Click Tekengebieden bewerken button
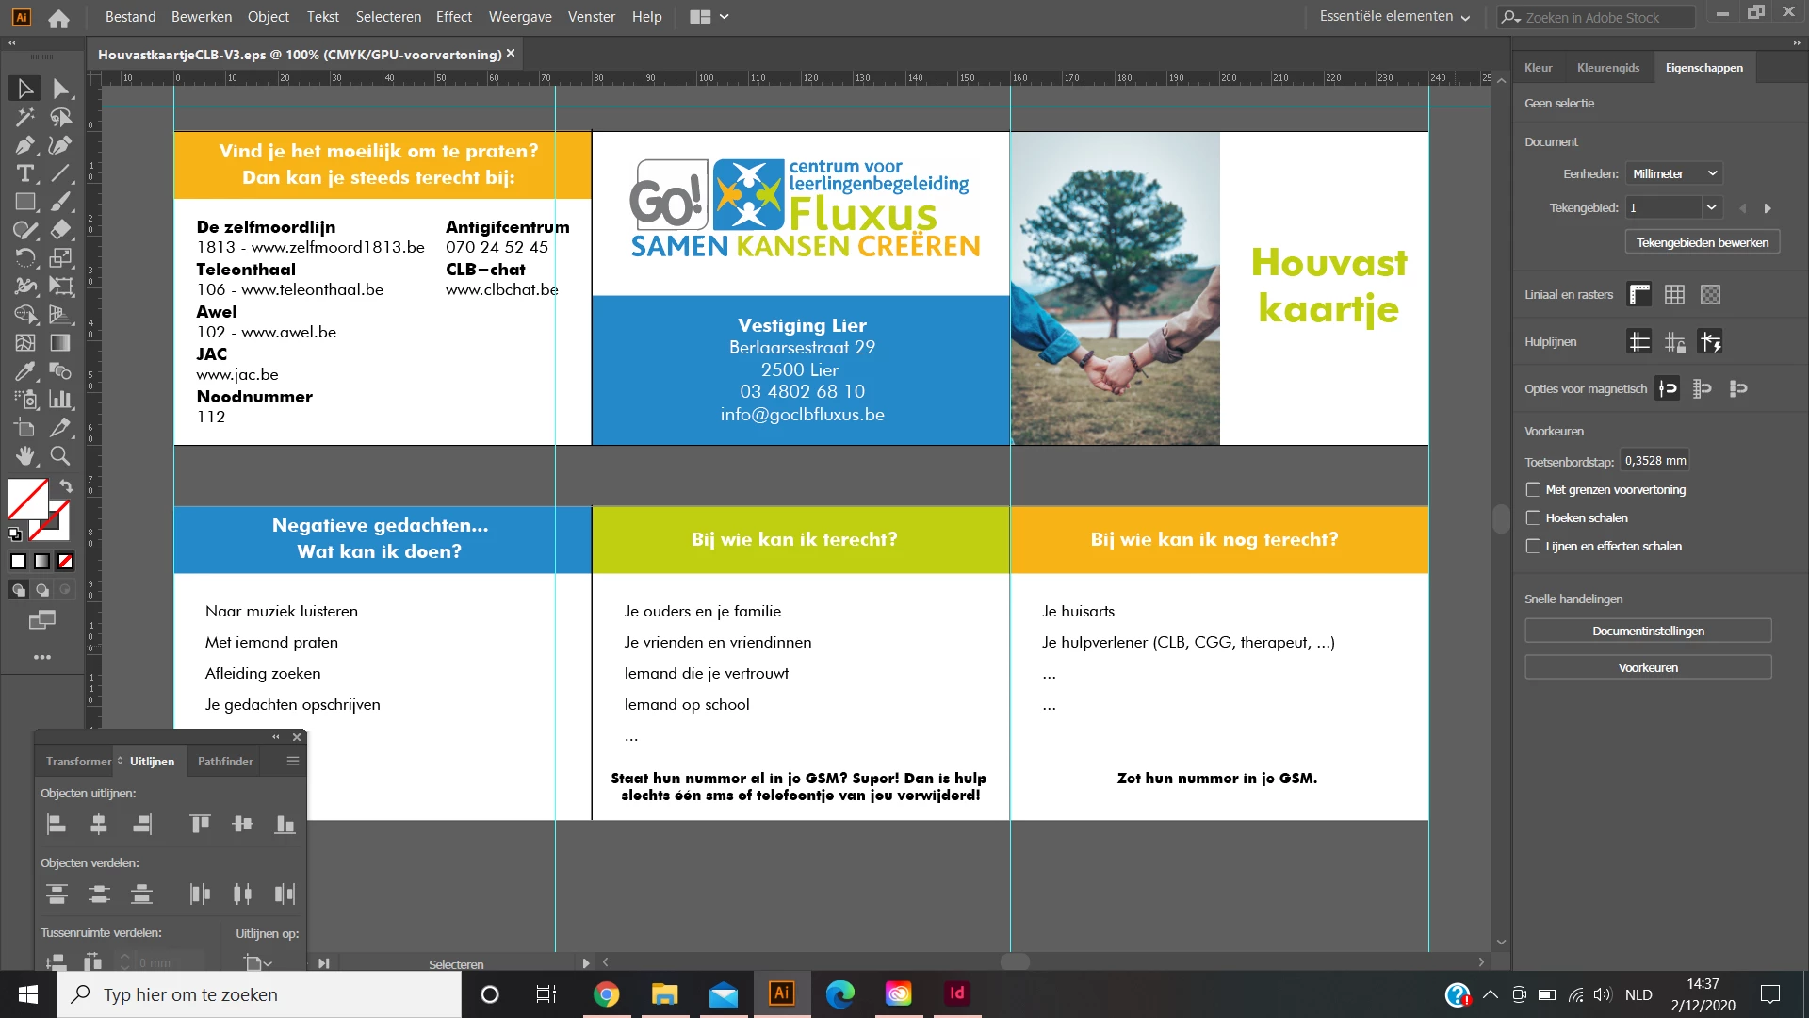Image resolution: width=1809 pixels, height=1018 pixels. pyautogui.click(x=1702, y=242)
